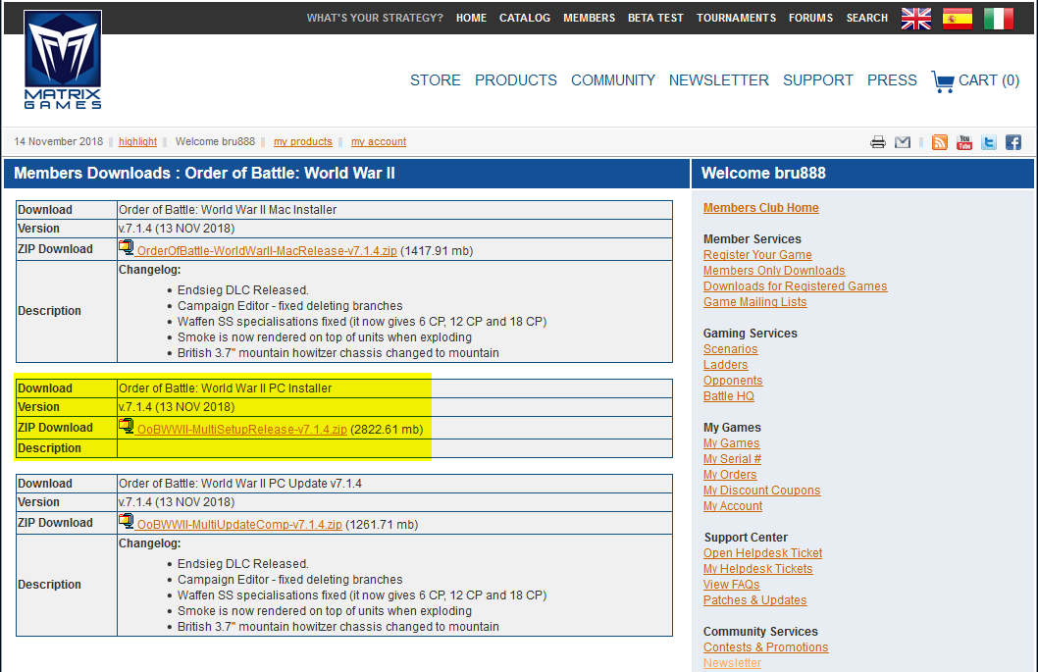Go to the COMMUNITY menu item

tap(612, 80)
